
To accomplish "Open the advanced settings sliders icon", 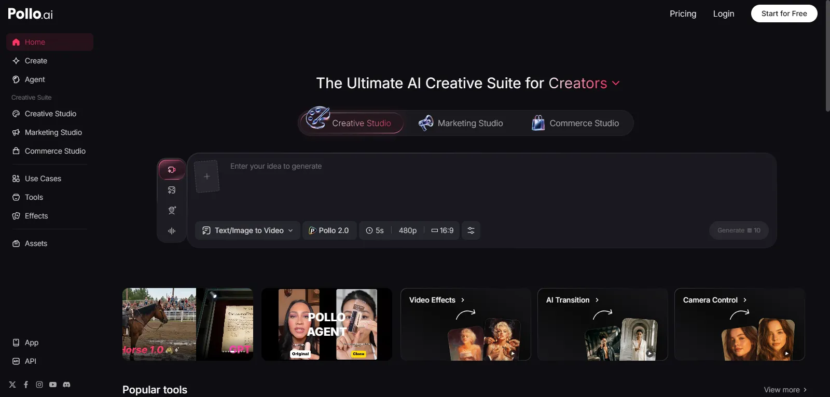I will point(471,230).
